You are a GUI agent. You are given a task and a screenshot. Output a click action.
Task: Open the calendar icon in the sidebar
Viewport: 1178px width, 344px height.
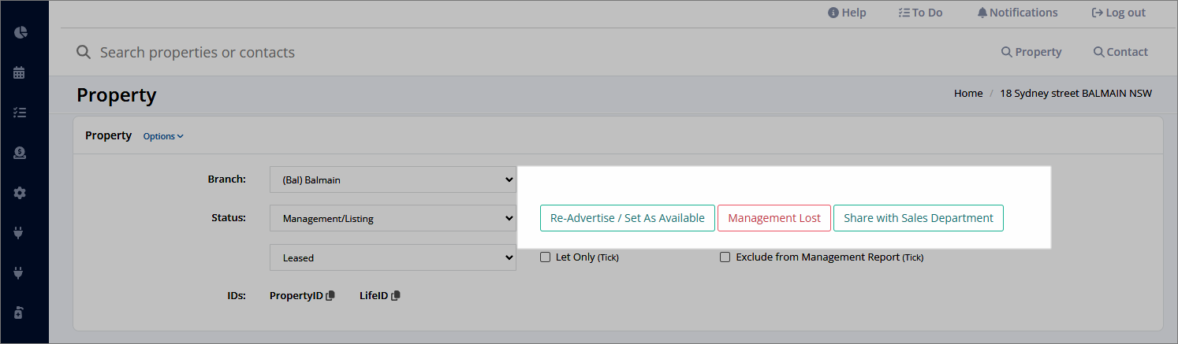20,72
